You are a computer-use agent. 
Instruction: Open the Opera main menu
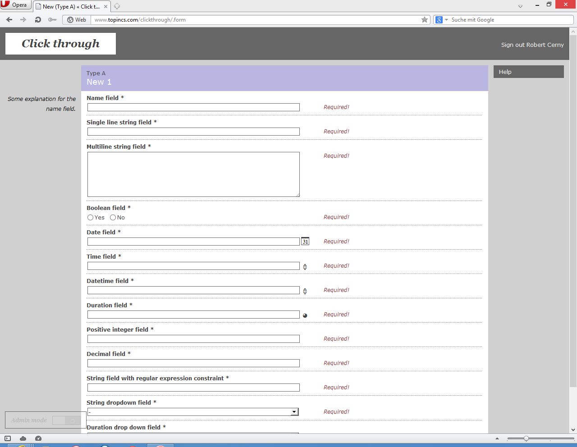pyautogui.click(x=15, y=5)
